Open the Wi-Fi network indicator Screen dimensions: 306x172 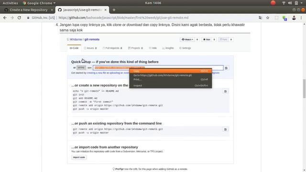(x=284, y=3)
